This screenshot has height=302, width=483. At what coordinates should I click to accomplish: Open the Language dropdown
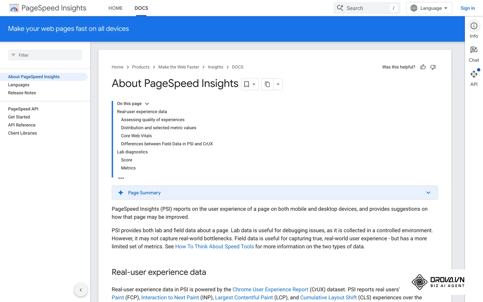tap(429, 8)
